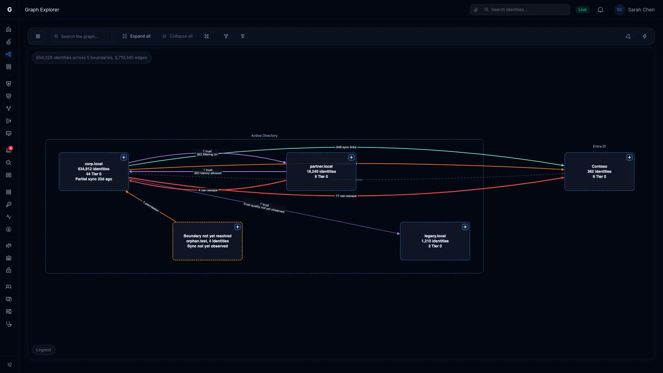Image resolution: width=663 pixels, height=373 pixels.
Task: Click the route path toolbar icon
Action: tap(628, 36)
